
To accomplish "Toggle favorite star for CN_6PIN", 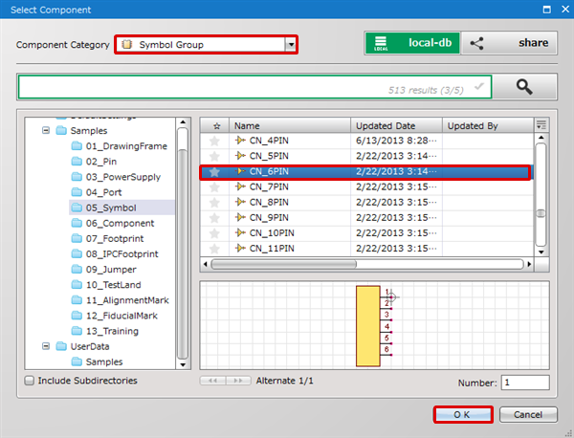I will (x=215, y=172).
